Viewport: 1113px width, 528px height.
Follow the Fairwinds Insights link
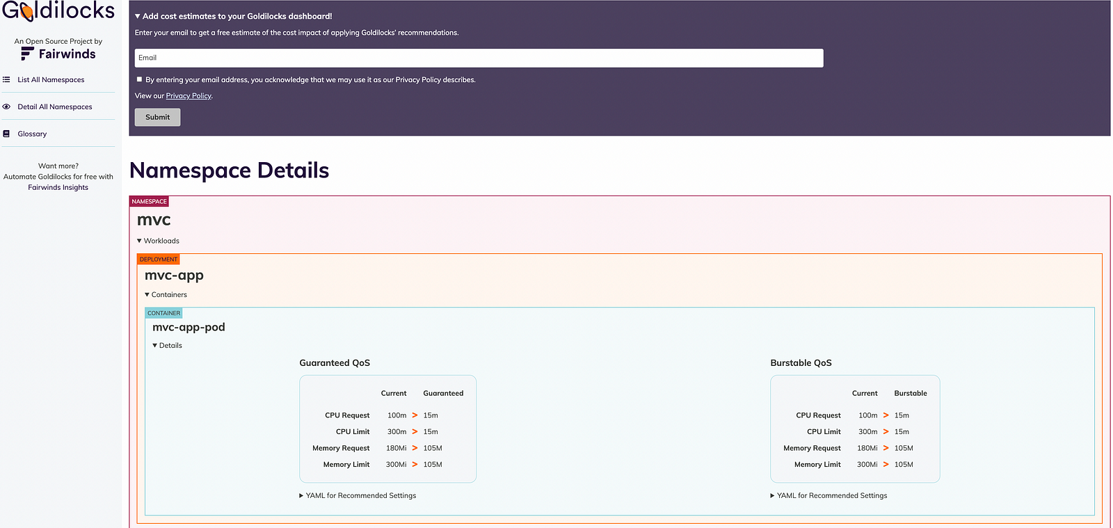[x=58, y=188]
